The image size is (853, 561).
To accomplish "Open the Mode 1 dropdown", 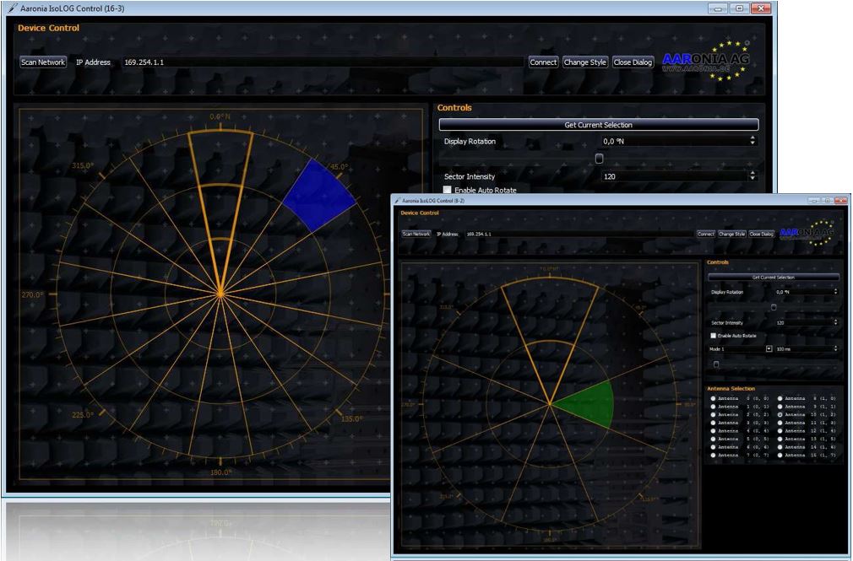I will pos(769,348).
